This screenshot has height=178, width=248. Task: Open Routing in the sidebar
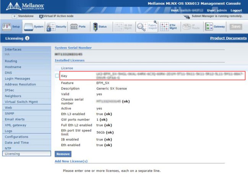coord(27,61)
